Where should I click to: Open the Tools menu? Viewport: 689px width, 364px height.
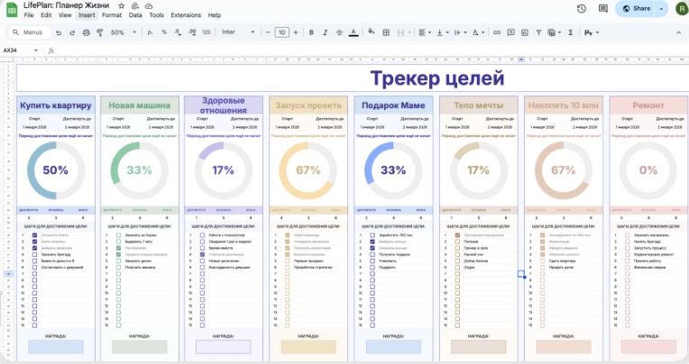click(156, 15)
